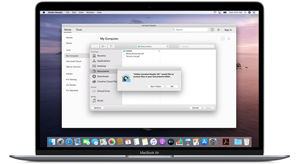The image size is (299, 164).
Task: Click the Siri icon in menu bar
Action: [x=250, y=13]
